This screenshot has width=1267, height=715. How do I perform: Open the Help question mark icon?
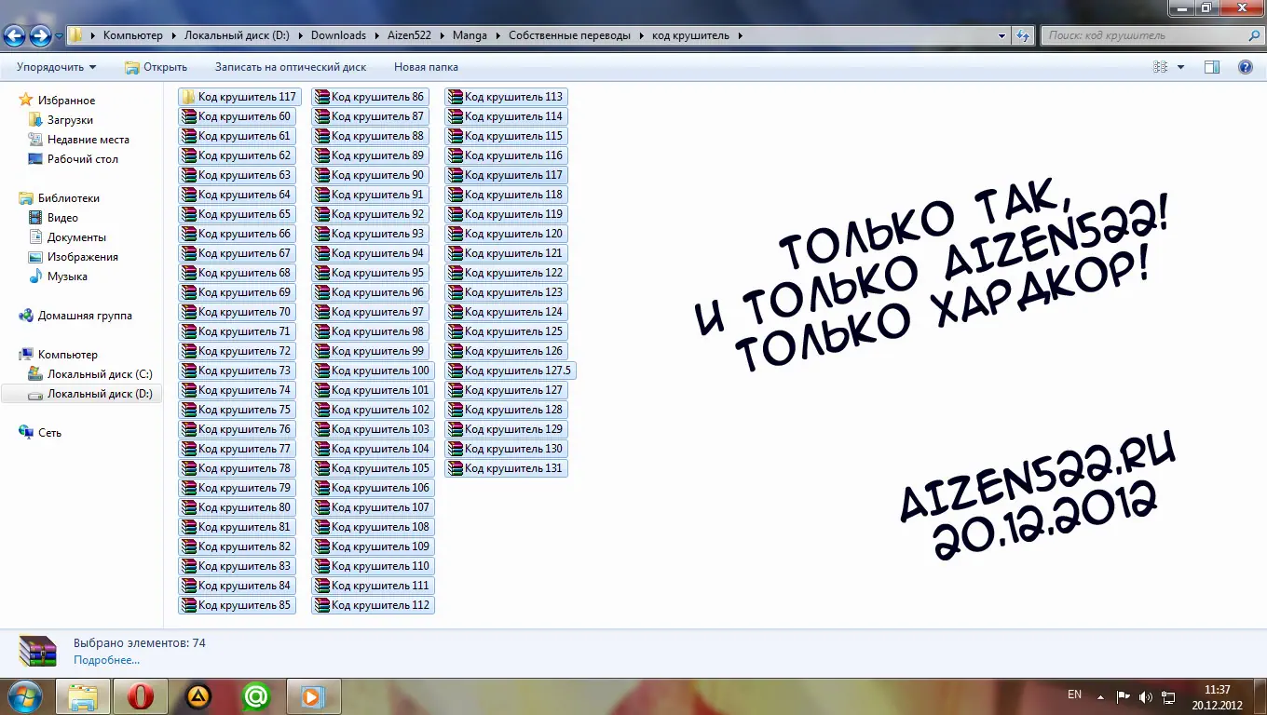click(1245, 67)
